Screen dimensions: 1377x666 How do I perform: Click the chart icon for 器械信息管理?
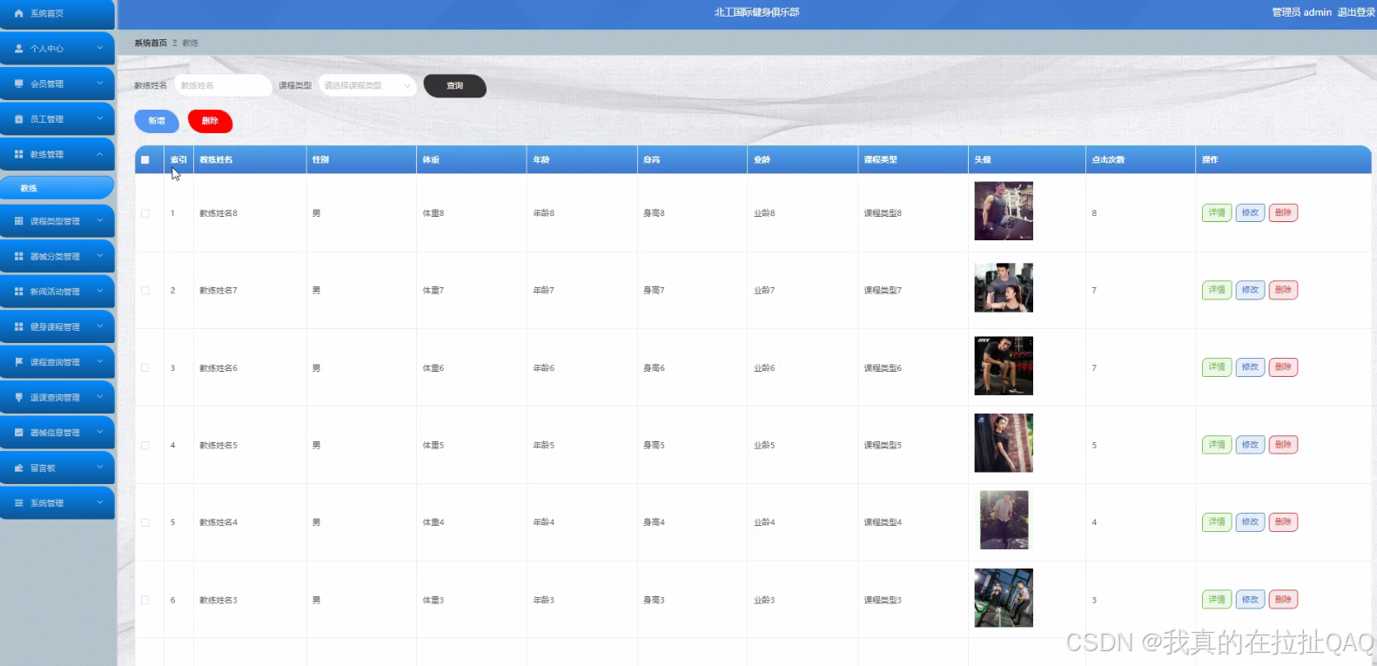point(19,433)
